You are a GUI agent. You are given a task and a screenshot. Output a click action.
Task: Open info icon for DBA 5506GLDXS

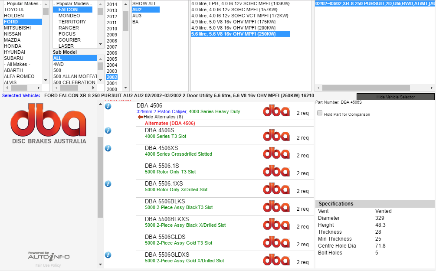pyautogui.click(x=108, y=255)
